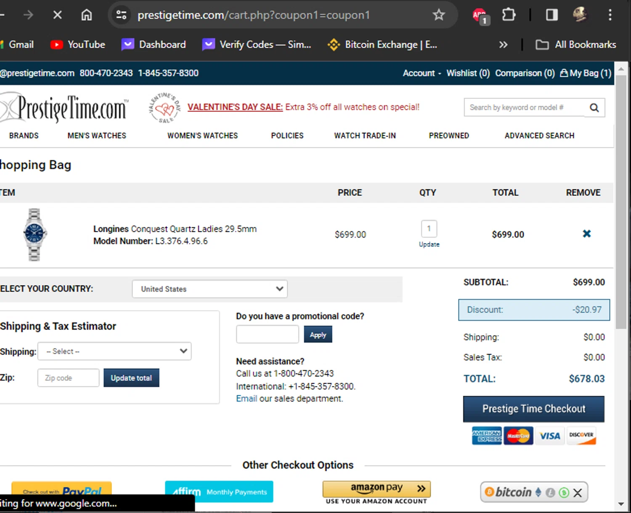Viewport: 631px width, 513px height.
Task: Open the All Bookmarks folder
Action: coord(576,45)
